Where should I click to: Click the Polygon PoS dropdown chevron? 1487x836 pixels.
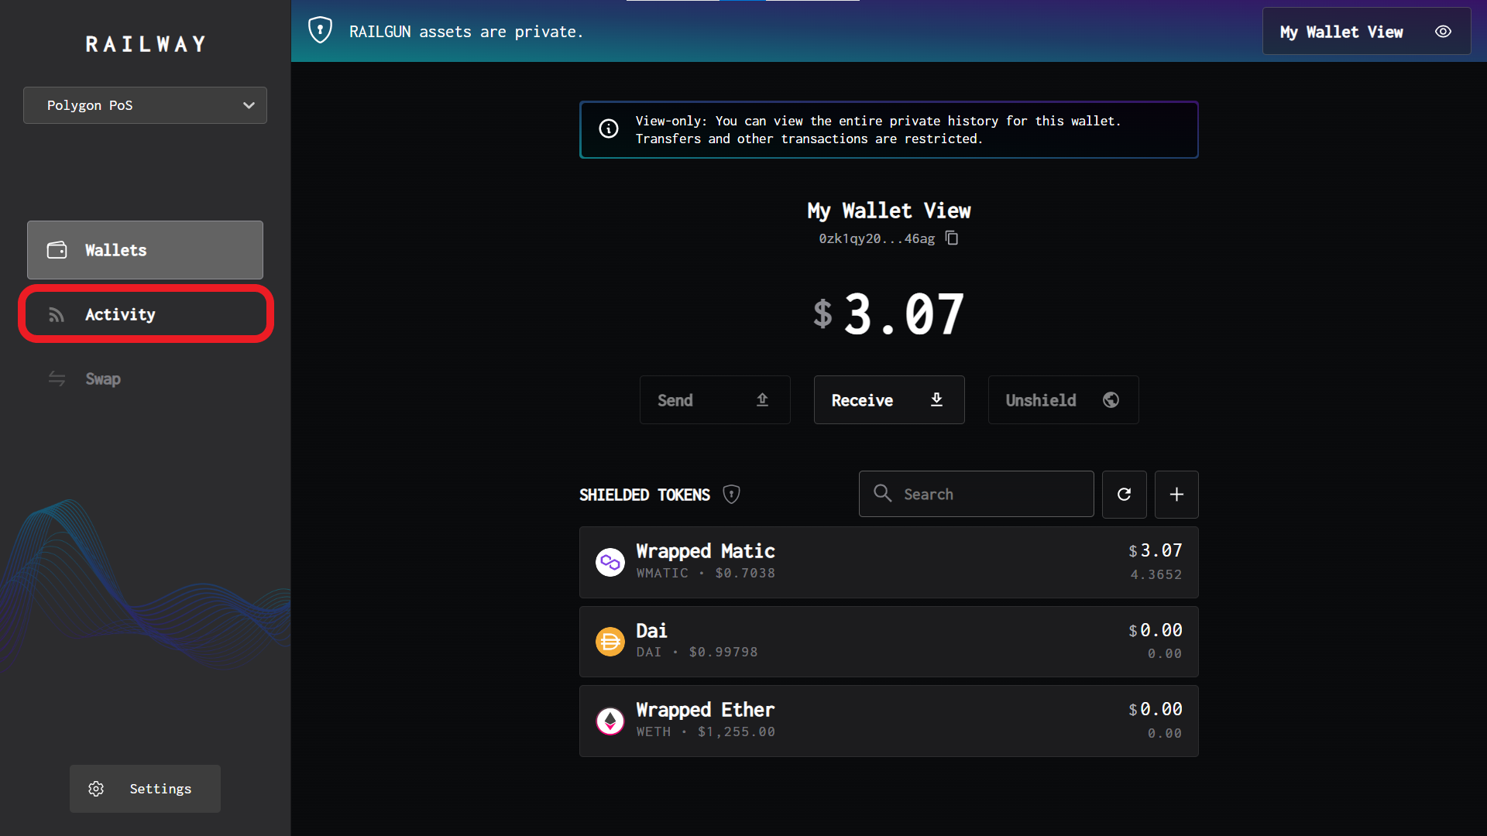click(249, 105)
